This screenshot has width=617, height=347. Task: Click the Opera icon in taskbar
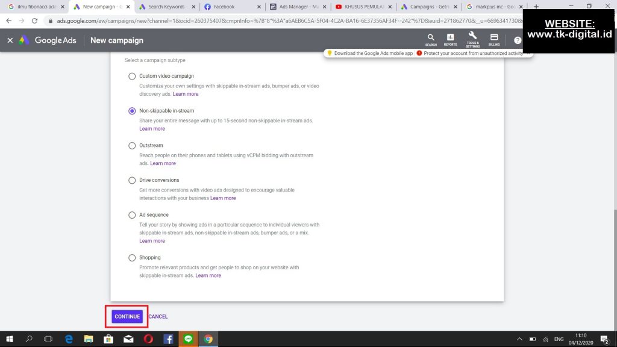click(x=148, y=339)
